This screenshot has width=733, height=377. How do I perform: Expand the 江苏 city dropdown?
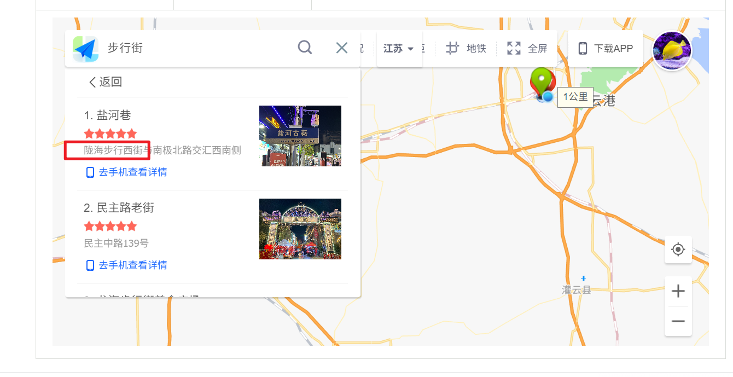(x=399, y=49)
